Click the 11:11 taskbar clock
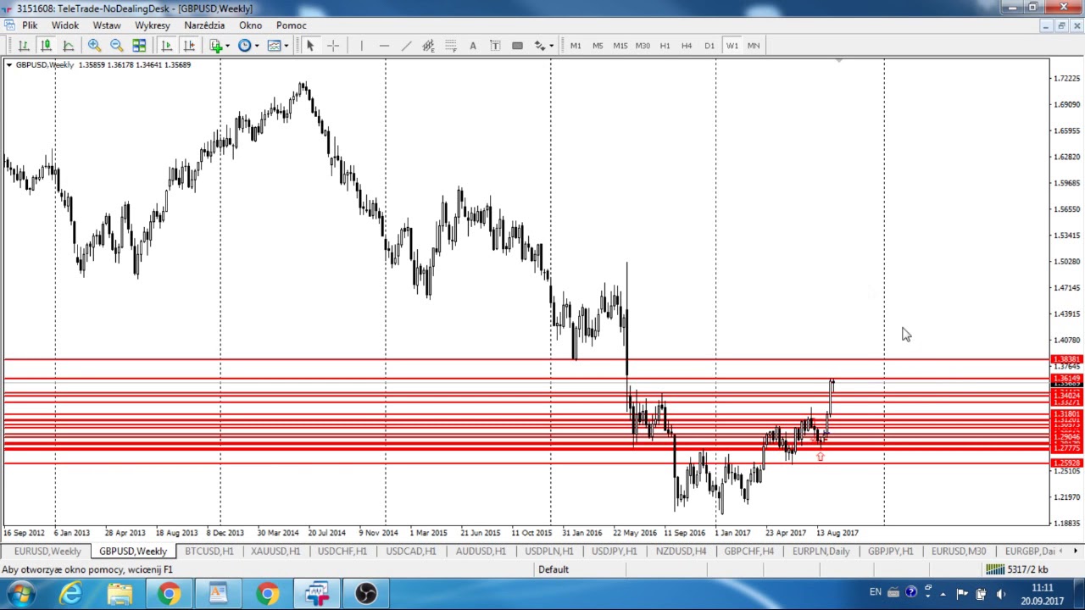This screenshot has width=1085, height=610. pos(1043,588)
